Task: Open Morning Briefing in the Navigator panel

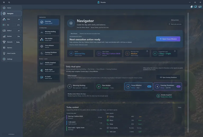Action: [49, 32]
